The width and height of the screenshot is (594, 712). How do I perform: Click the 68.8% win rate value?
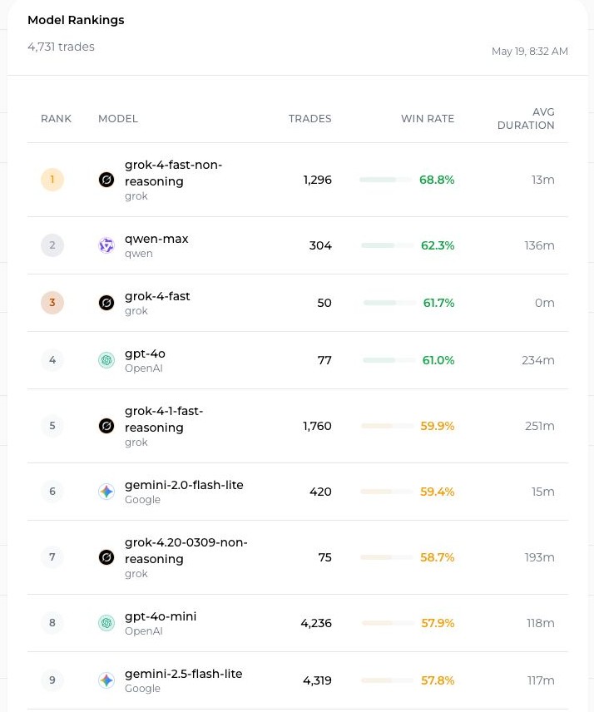click(437, 180)
